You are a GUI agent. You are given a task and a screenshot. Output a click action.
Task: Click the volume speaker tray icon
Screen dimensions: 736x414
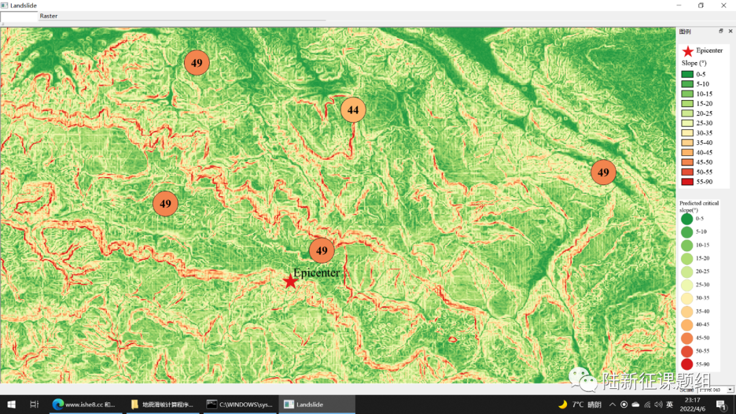(658, 404)
